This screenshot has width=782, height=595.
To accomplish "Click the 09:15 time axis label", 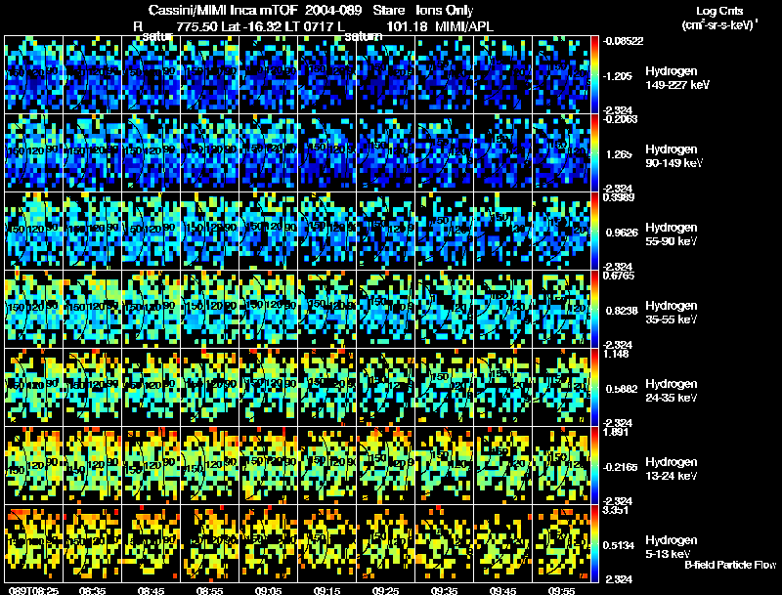I will [326, 590].
